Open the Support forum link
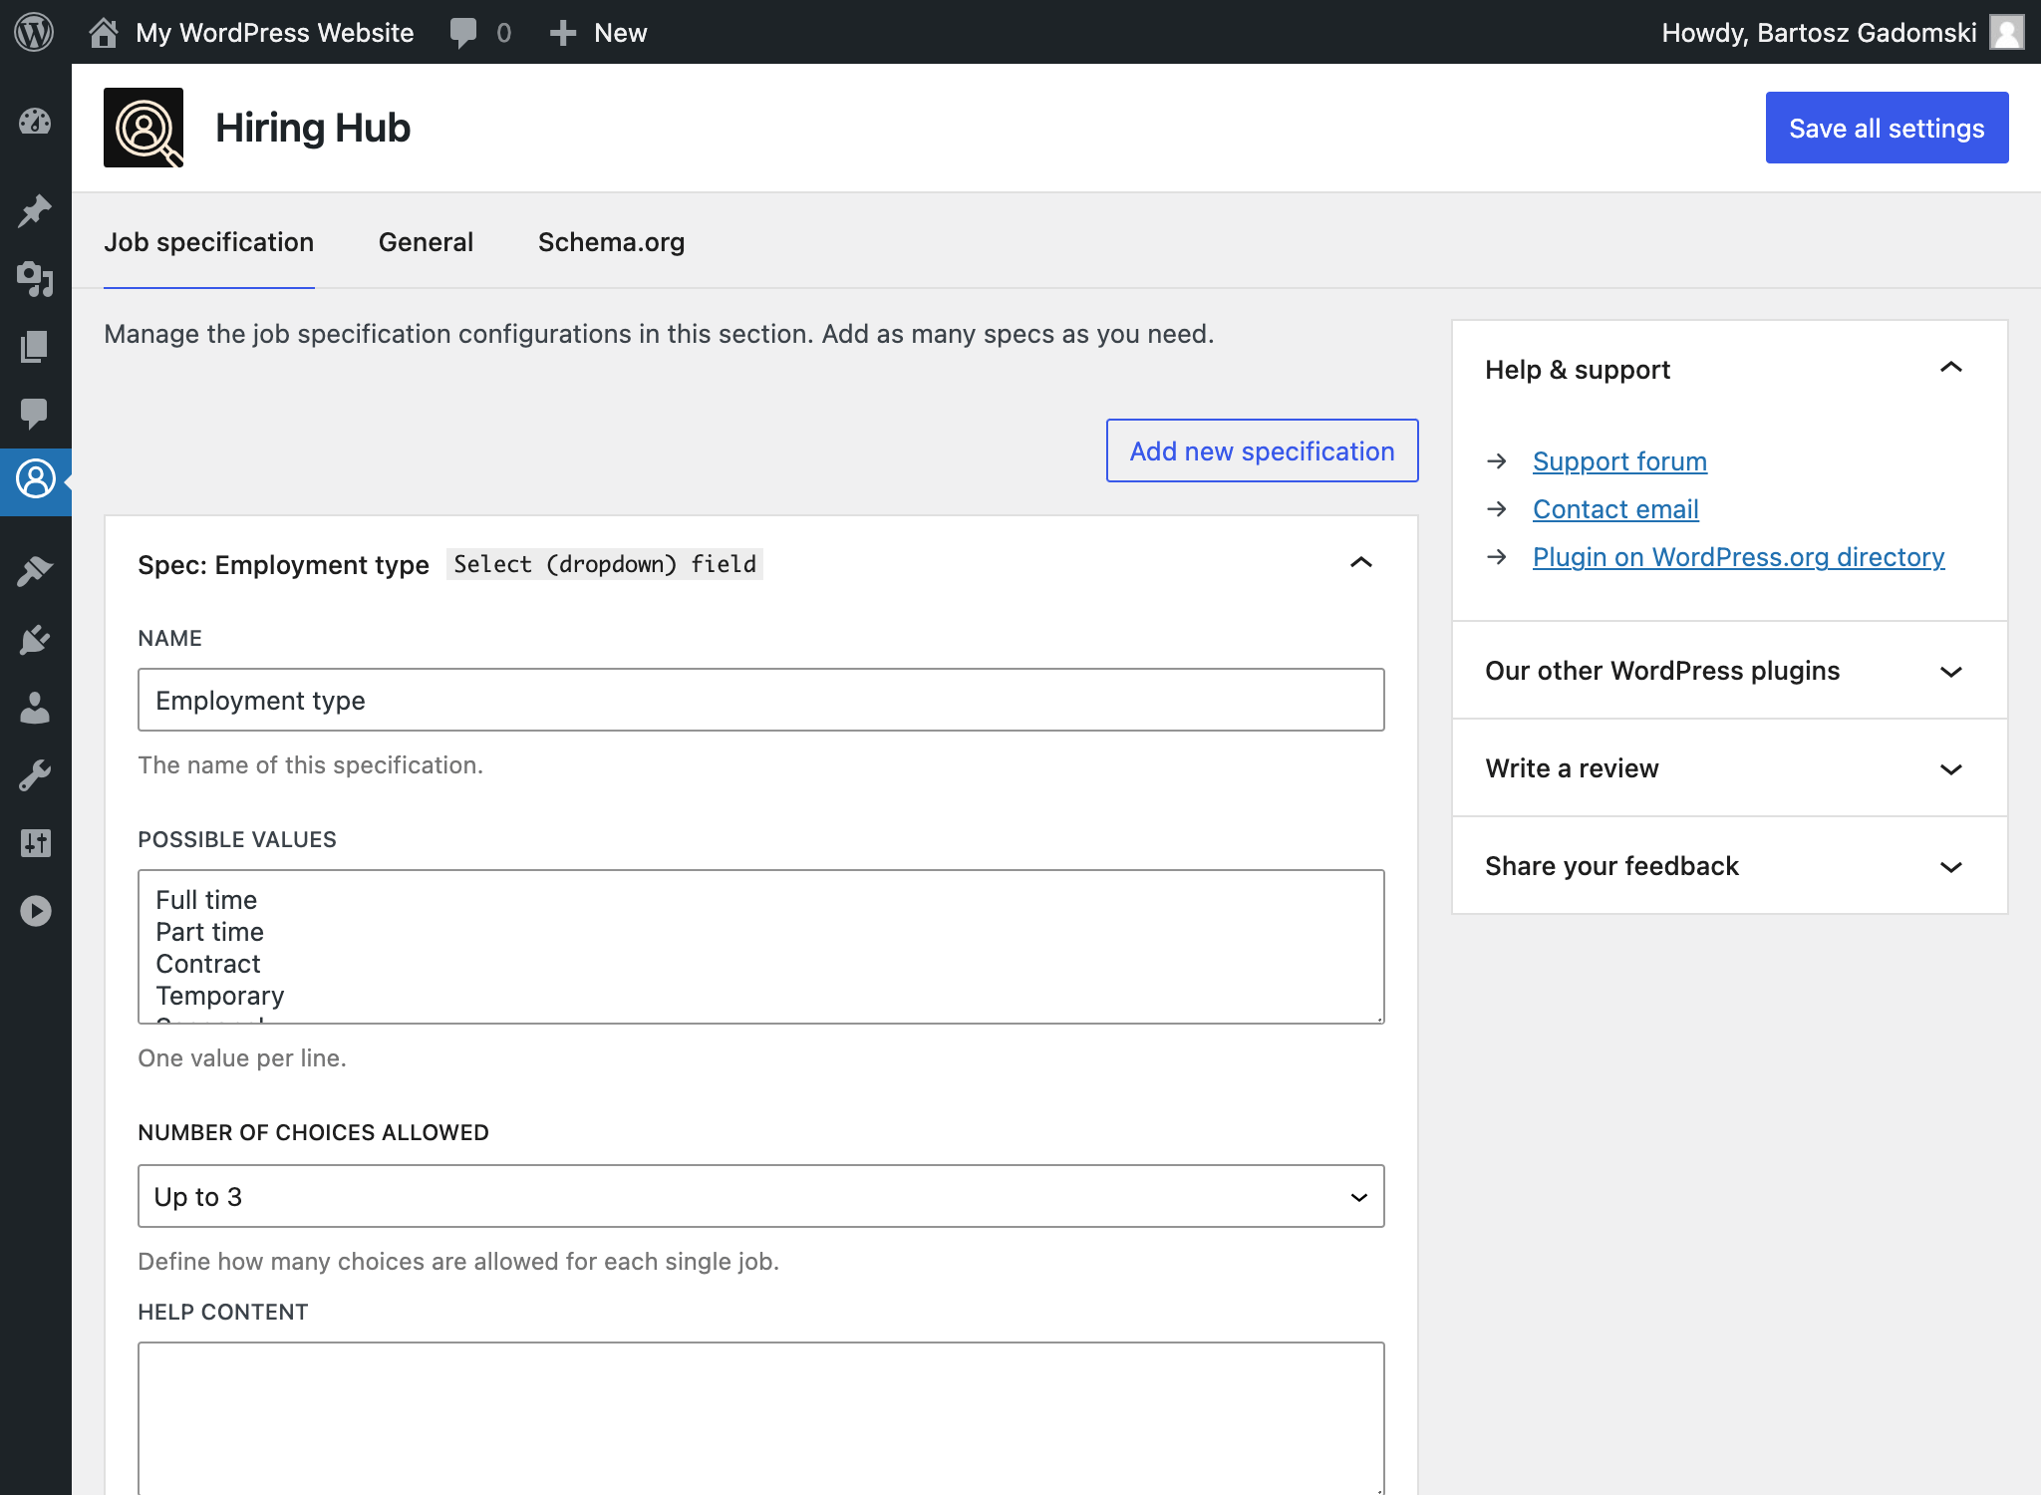This screenshot has height=1495, width=2041. click(1619, 461)
